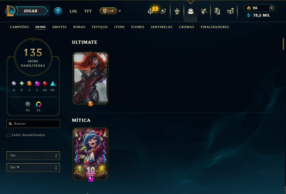Expand the second Tier sort dropdown
The image size is (286, 194).
coord(33,168)
